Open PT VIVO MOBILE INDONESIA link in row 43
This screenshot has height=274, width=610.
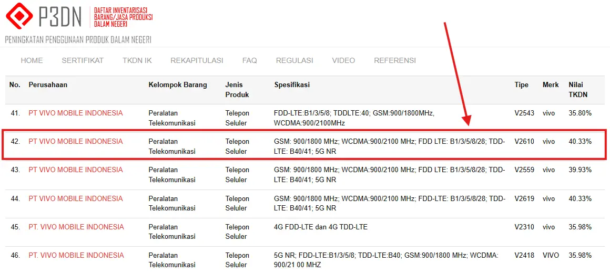(76, 170)
